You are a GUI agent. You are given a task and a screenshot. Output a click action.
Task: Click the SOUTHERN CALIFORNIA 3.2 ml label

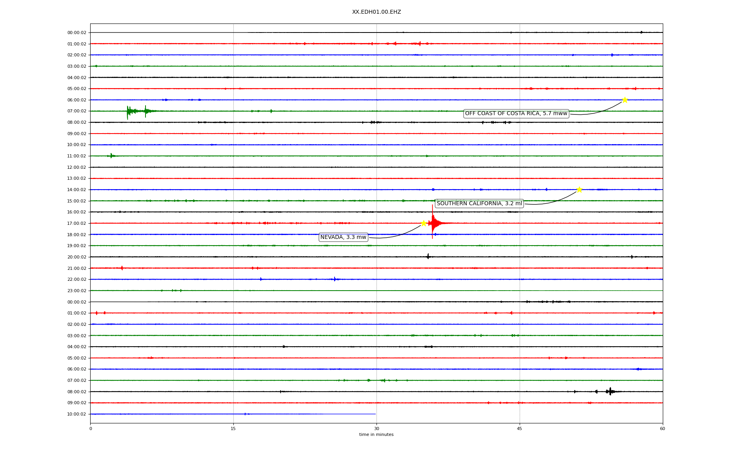(x=479, y=204)
